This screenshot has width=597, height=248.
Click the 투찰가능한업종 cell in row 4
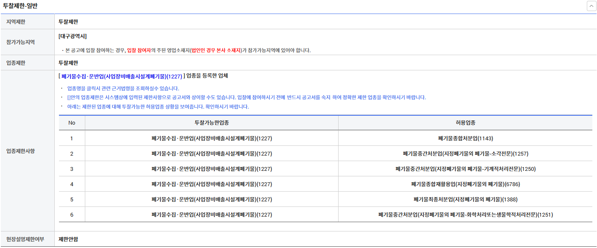click(x=211, y=184)
